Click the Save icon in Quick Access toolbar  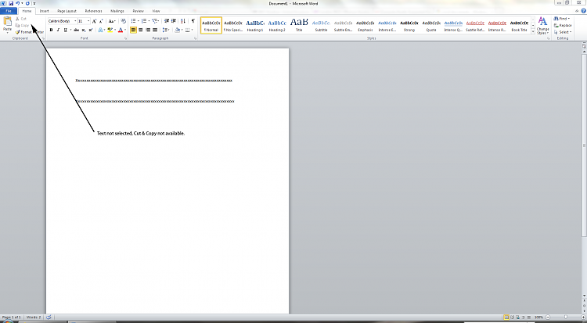11,3
